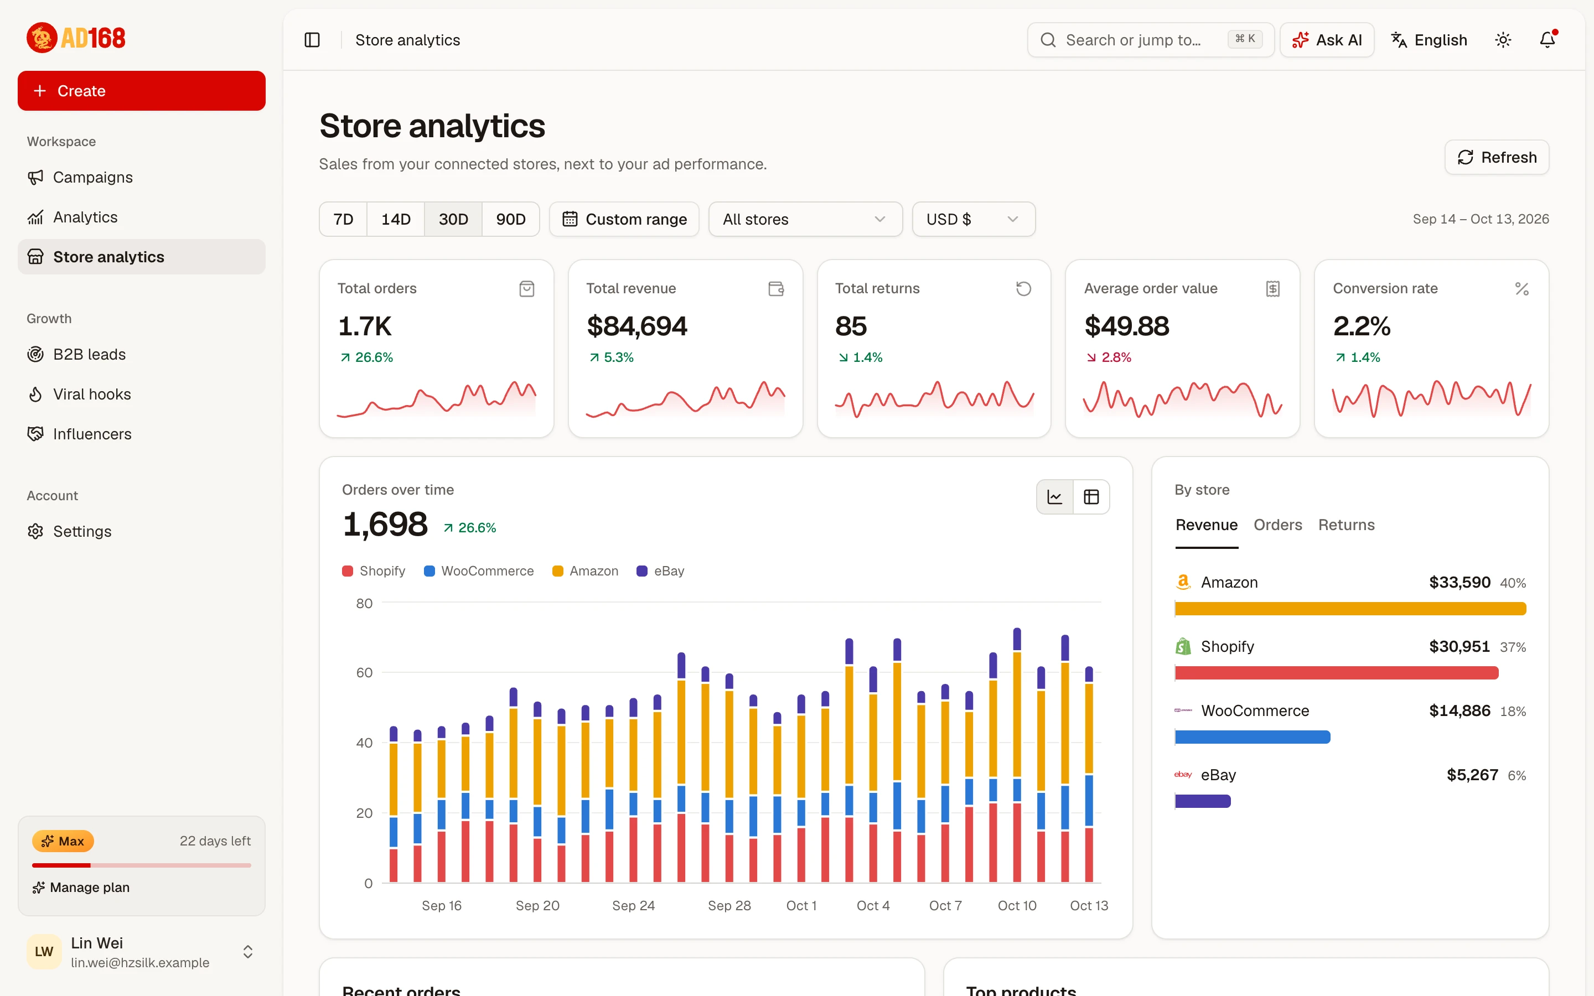Click the Refresh button
This screenshot has width=1594, height=996.
click(1497, 158)
